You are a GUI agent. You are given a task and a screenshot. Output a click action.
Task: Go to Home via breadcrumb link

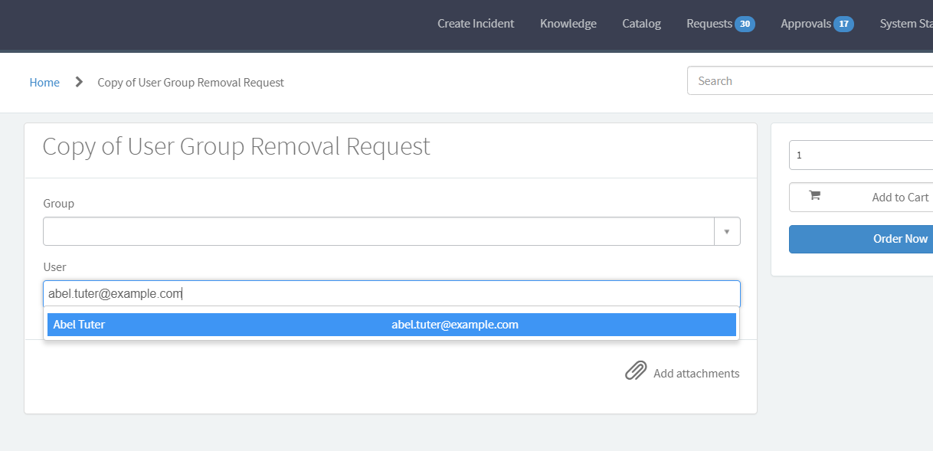[44, 83]
